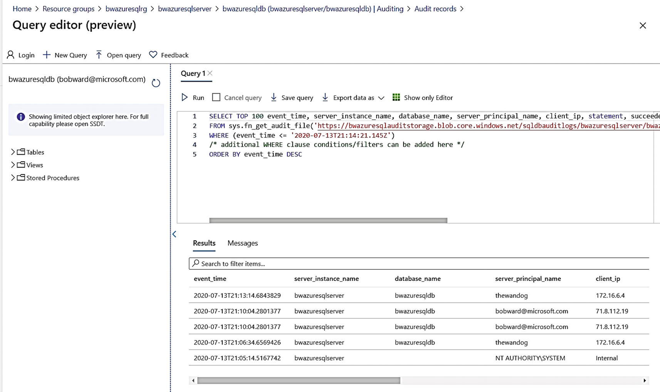660x392 pixels.
Task: Click the Stored Procedures folder icon
Action: (x=21, y=177)
